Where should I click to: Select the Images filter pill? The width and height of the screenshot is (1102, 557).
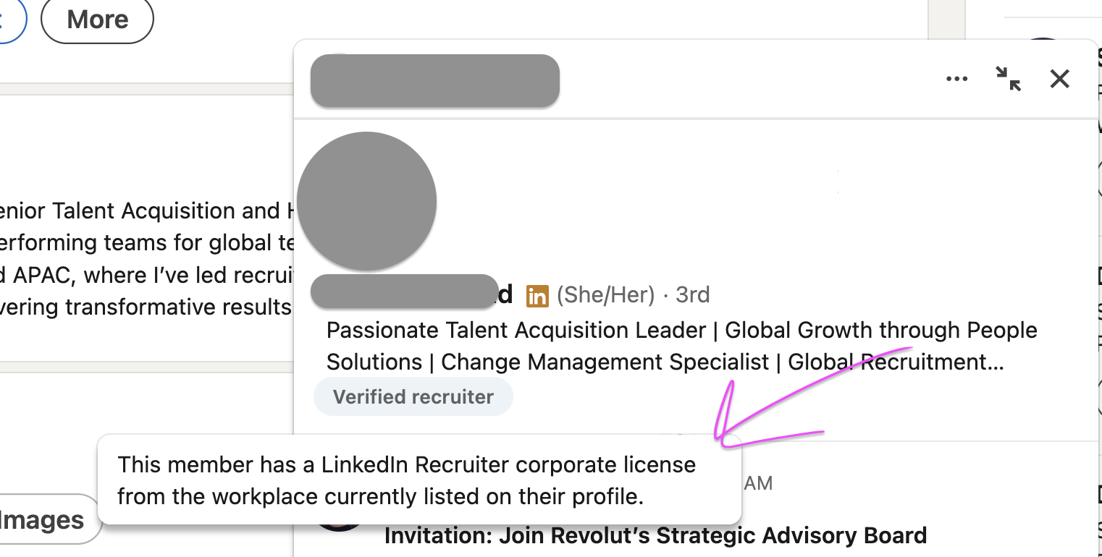tap(45, 520)
